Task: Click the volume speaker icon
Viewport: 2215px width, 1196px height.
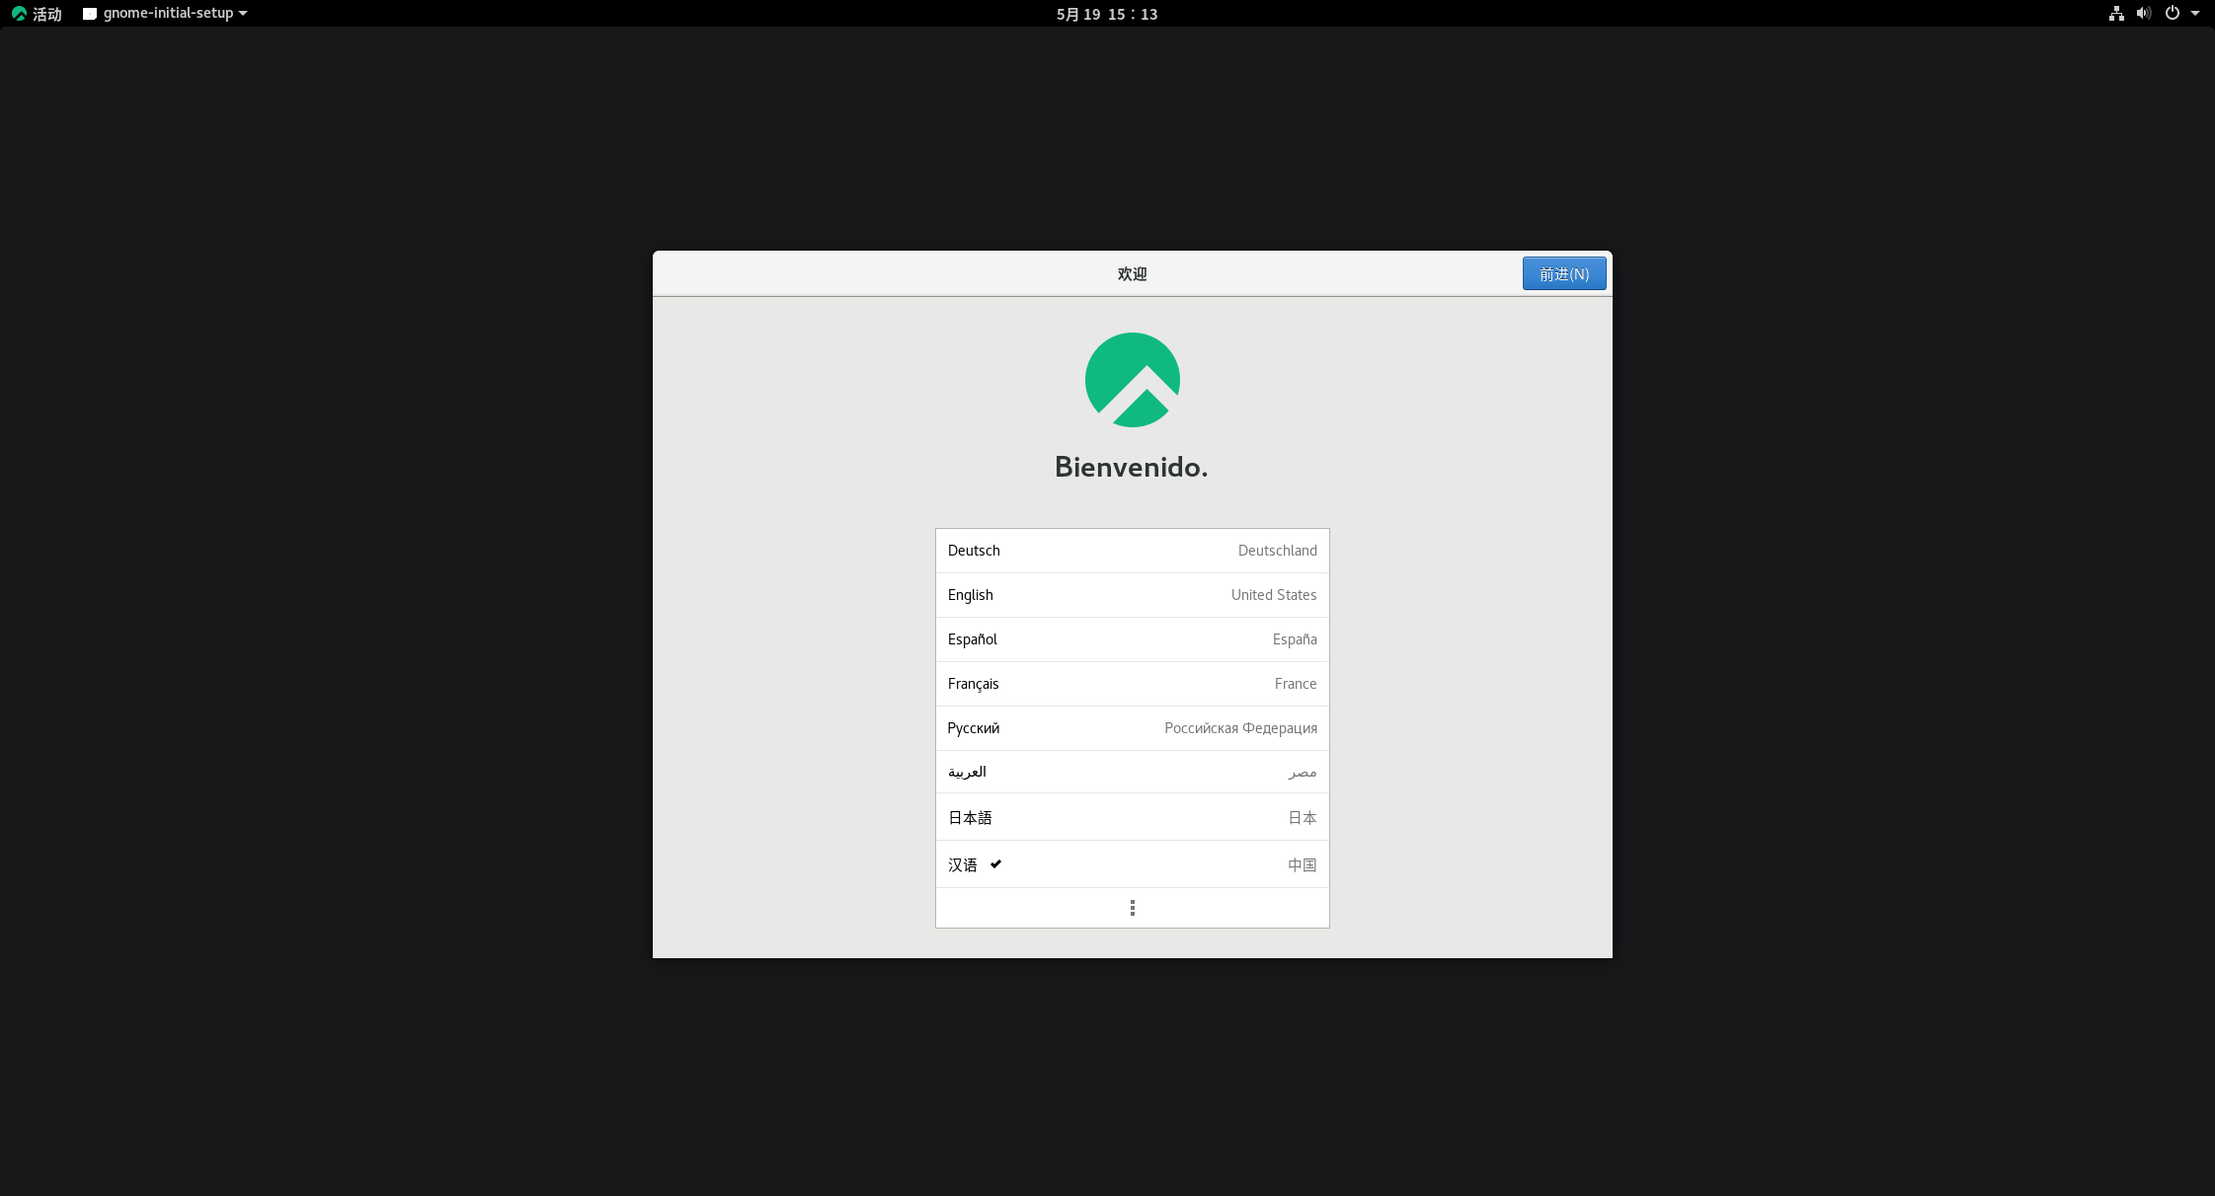Action: point(2144,14)
